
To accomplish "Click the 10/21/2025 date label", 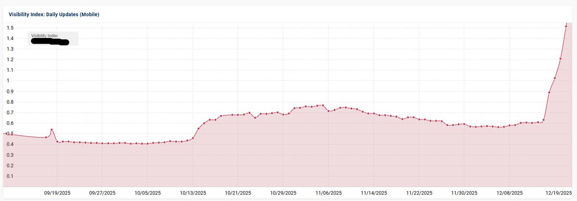I will (238, 193).
